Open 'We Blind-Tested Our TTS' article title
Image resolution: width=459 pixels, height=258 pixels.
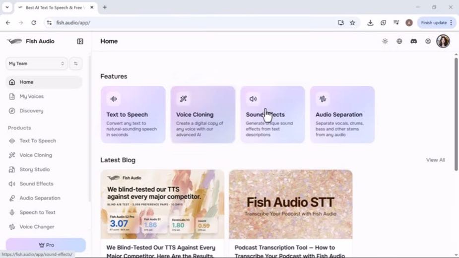(x=161, y=251)
